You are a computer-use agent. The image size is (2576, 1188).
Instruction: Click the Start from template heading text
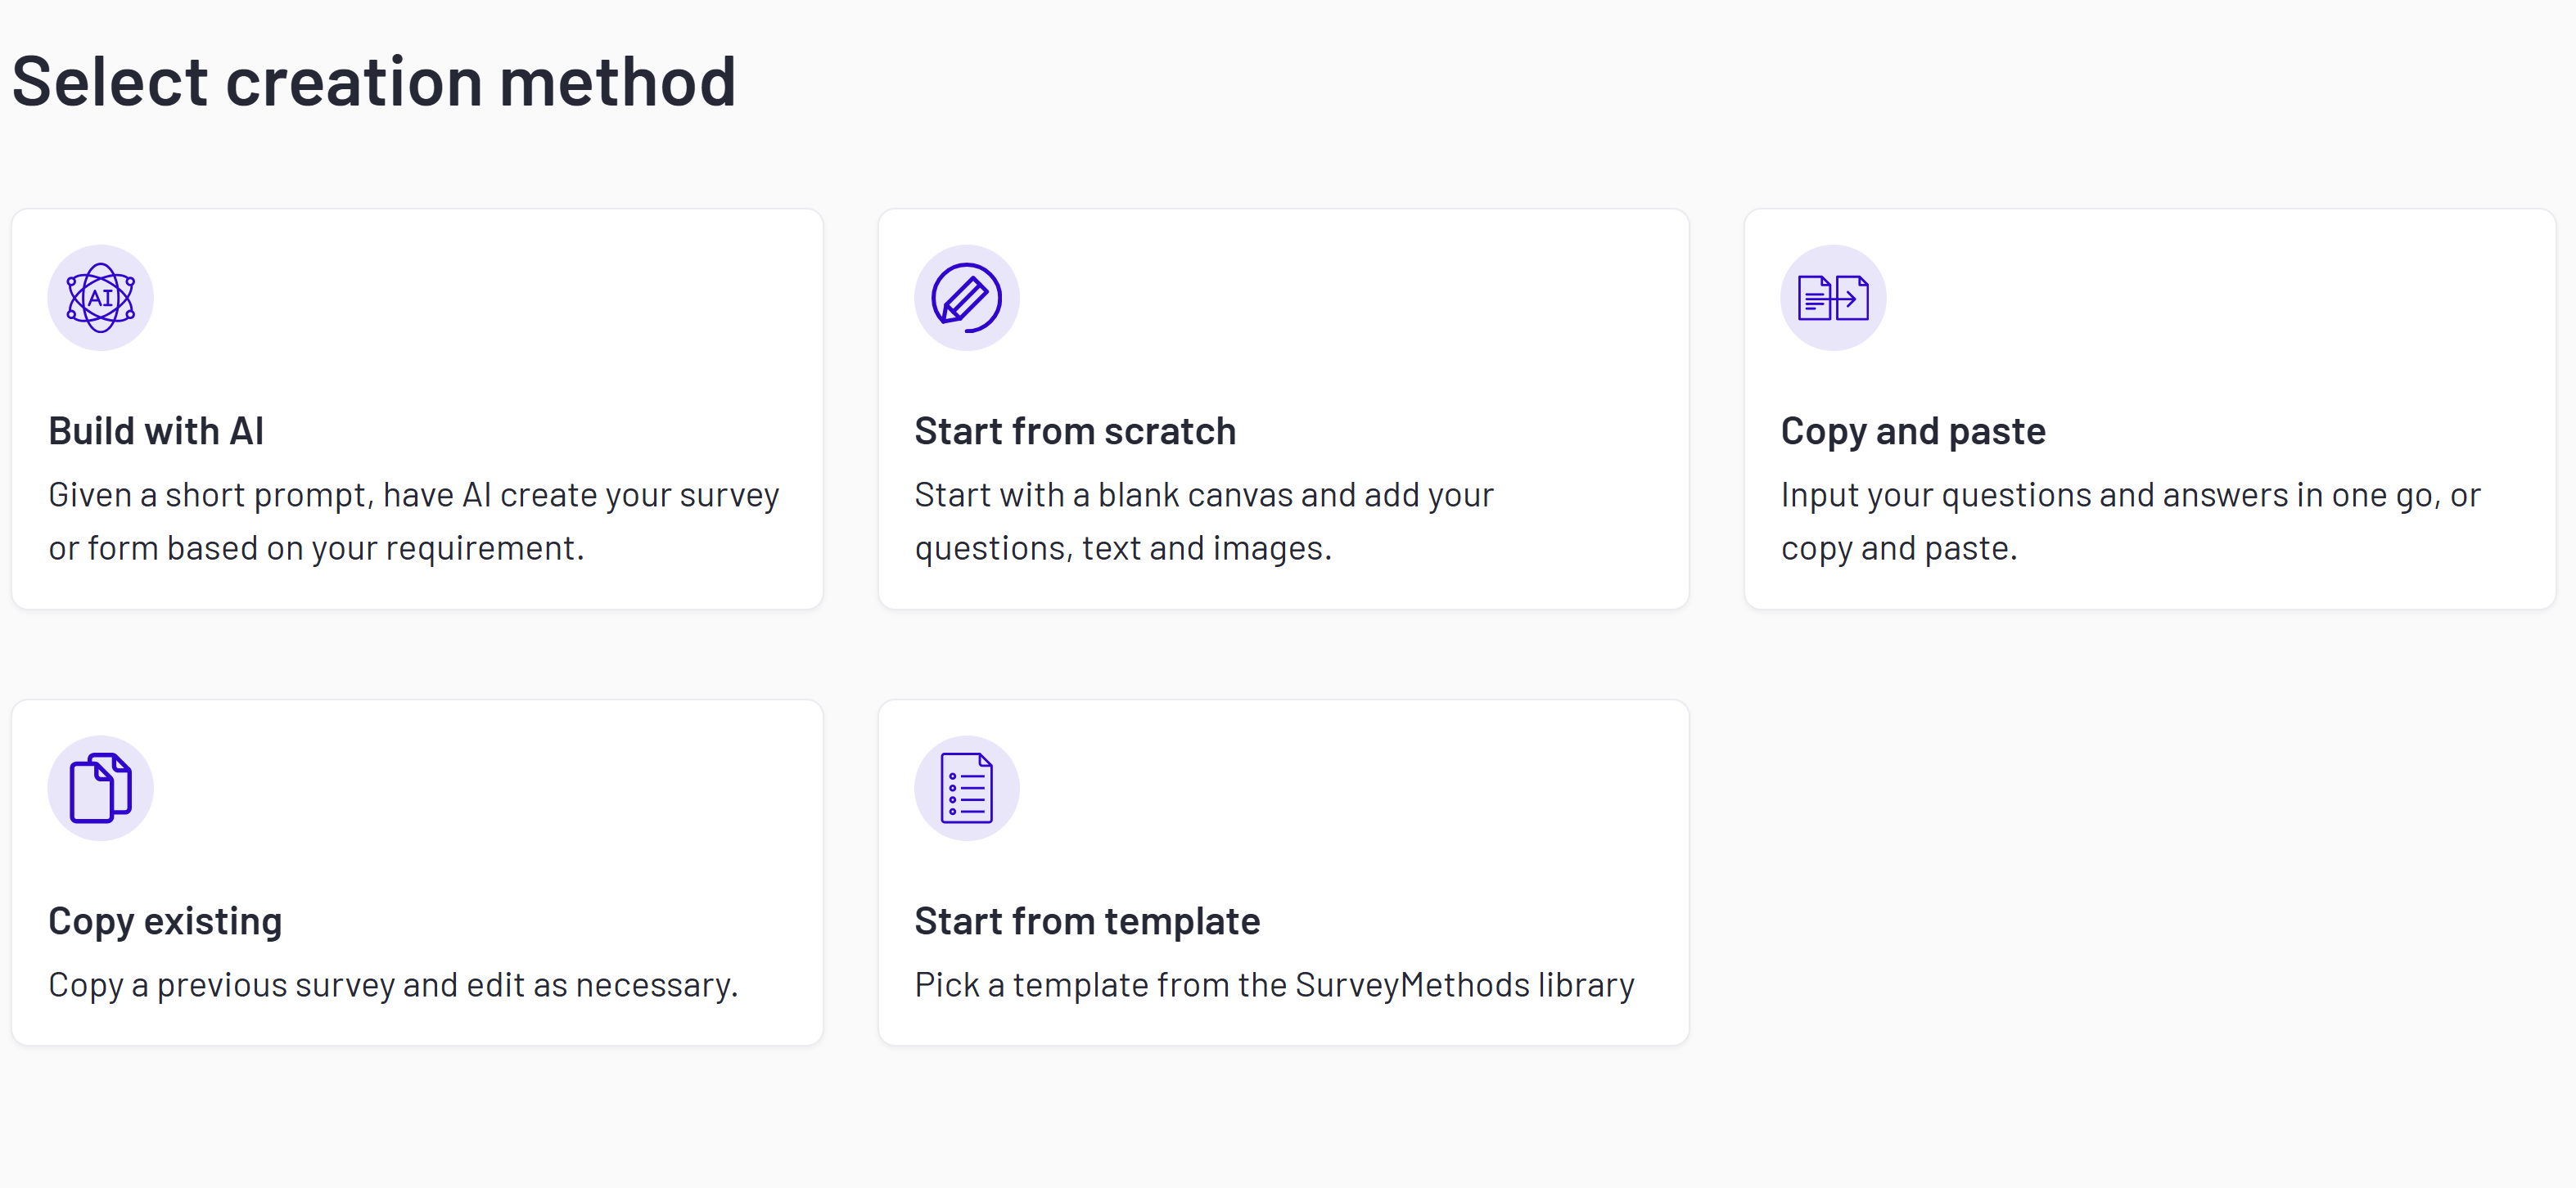coord(1087,920)
